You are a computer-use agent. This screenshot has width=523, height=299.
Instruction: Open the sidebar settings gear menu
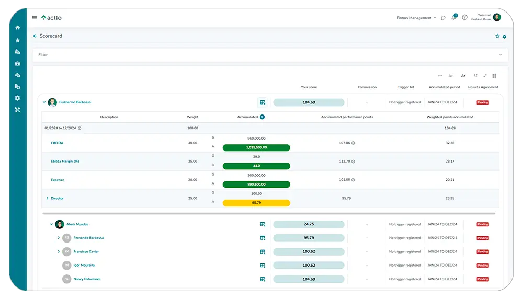pyautogui.click(x=17, y=98)
